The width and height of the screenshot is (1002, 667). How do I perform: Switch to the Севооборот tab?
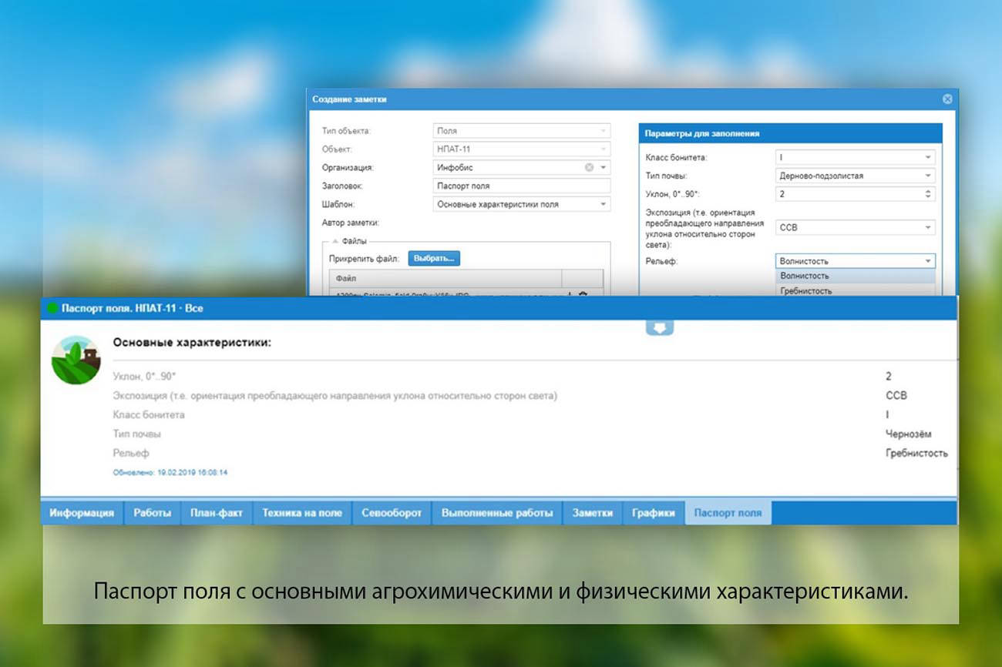click(392, 511)
